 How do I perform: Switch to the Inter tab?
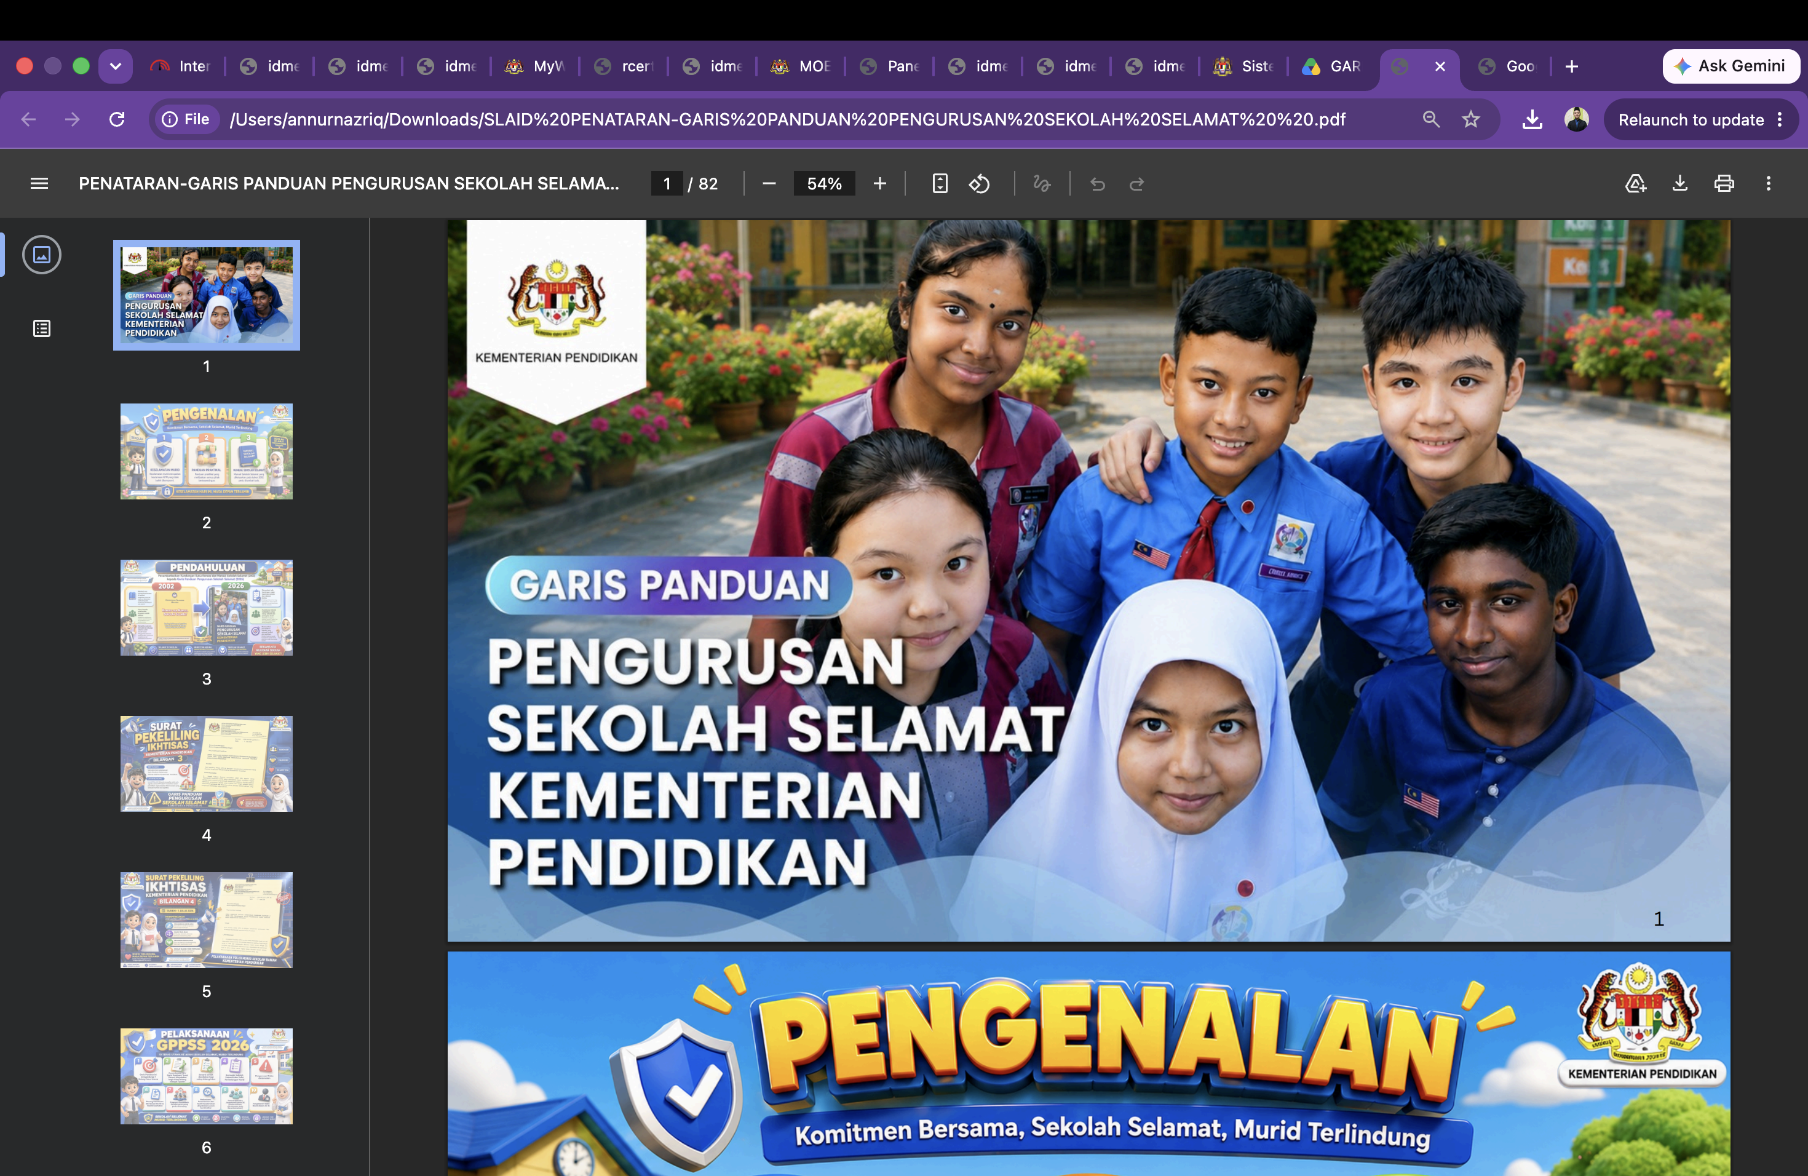point(181,66)
